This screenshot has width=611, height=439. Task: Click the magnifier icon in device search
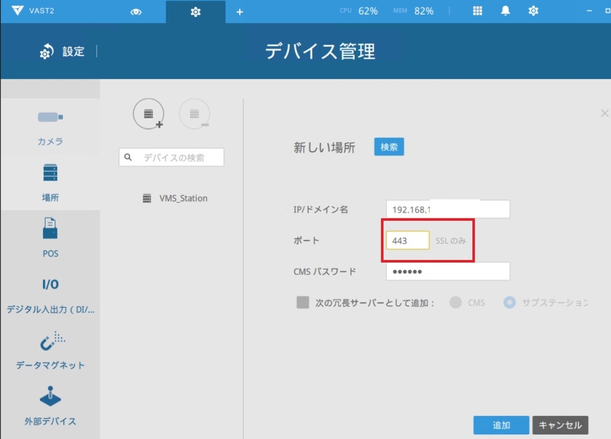coord(128,158)
